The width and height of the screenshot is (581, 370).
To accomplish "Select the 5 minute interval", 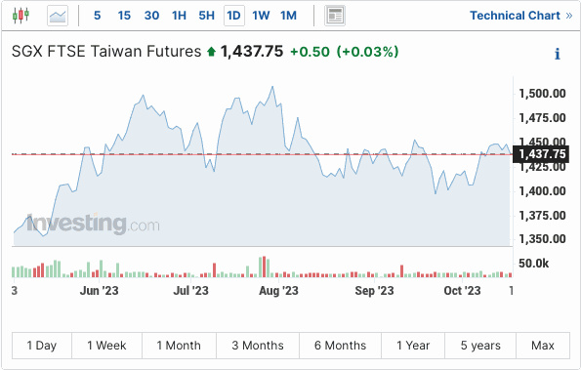I will [97, 16].
